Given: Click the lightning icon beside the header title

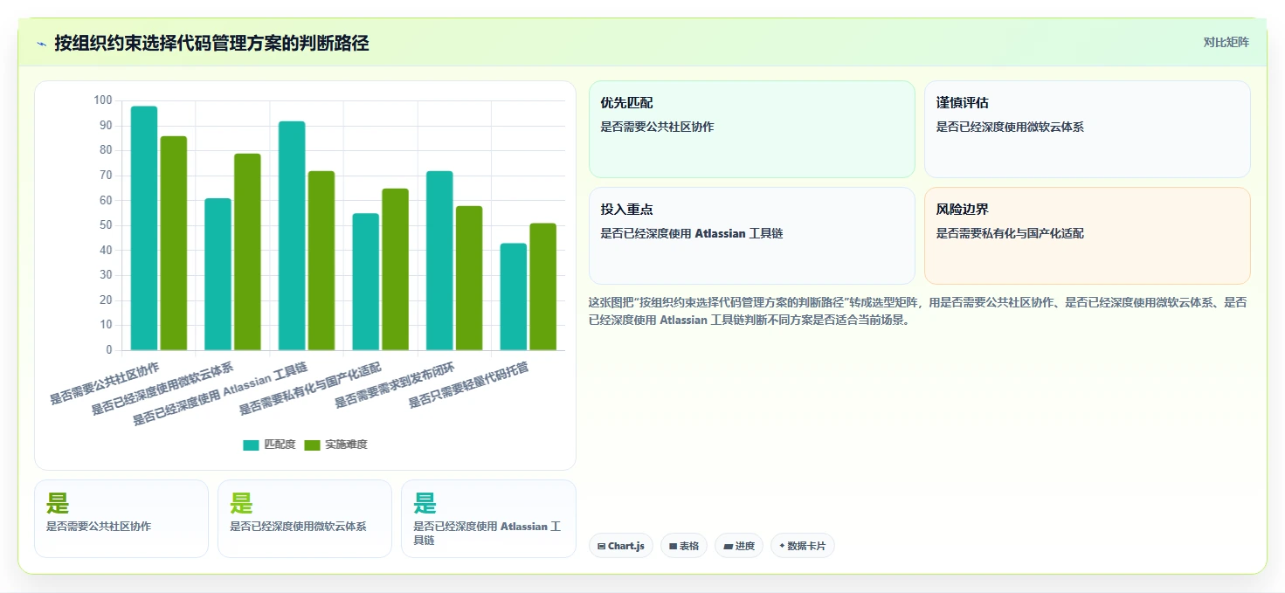Looking at the screenshot, I should pyautogui.click(x=41, y=44).
